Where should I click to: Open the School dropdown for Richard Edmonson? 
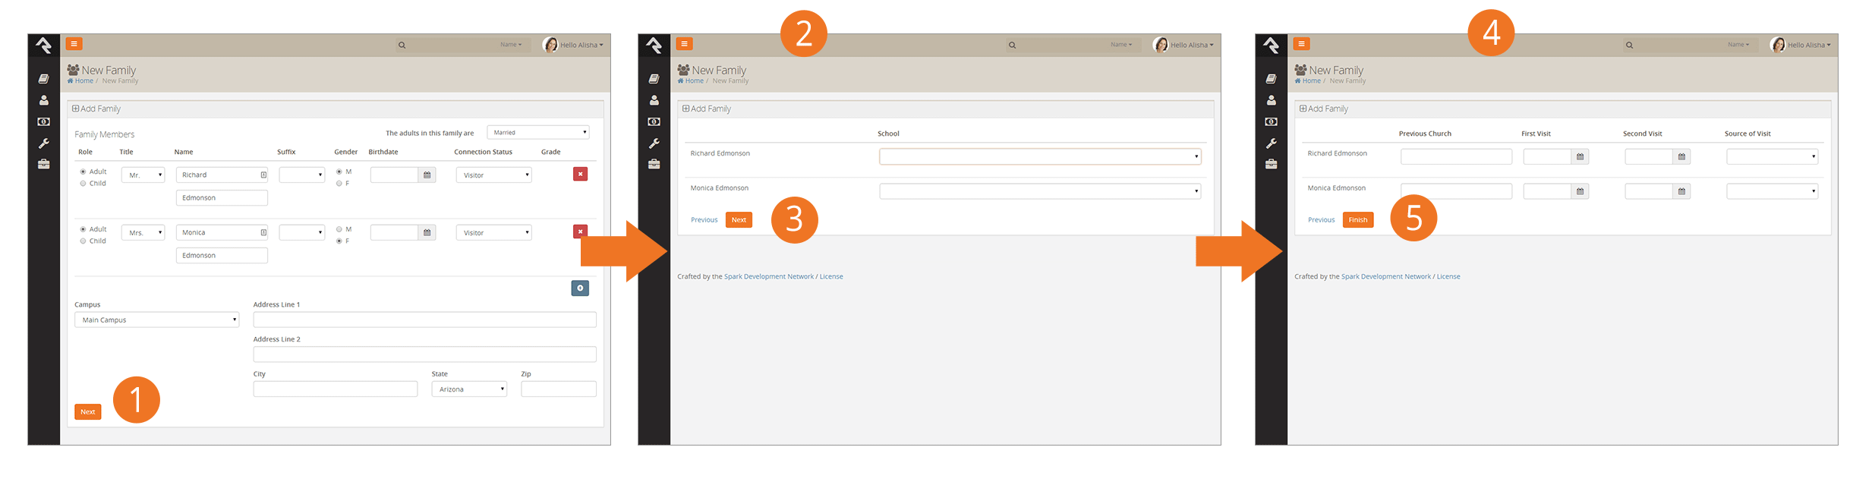tap(1041, 157)
